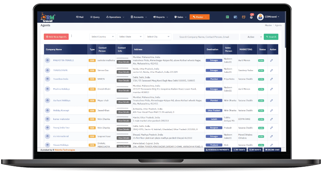The height and width of the screenshot is (172, 323).
Task: Click the Maahira Holidays profile icon
Action: [48, 89]
